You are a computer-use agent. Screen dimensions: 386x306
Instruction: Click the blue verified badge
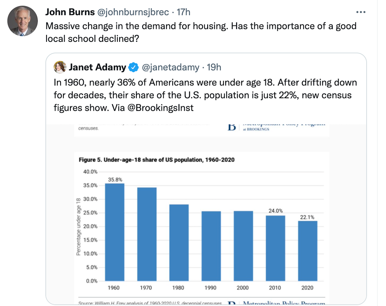[134, 67]
